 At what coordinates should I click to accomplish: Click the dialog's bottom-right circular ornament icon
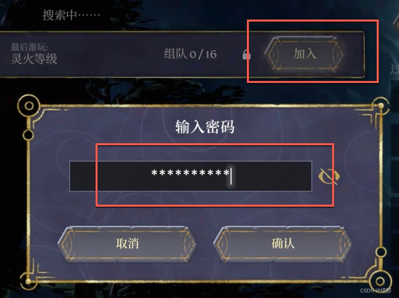(380, 281)
